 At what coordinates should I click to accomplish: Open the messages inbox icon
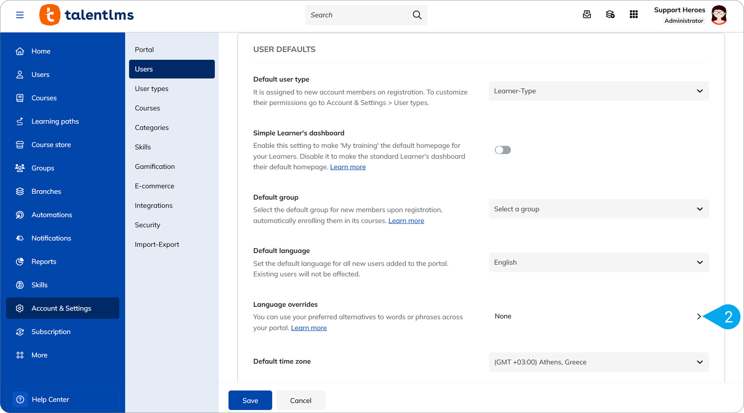tap(587, 15)
